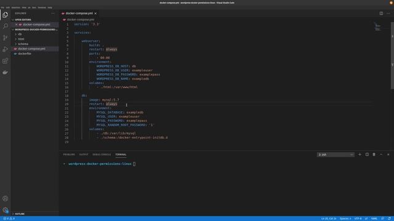Create a new terminal with the plus icon
The width and height of the screenshot is (394, 221).
[360, 155]
